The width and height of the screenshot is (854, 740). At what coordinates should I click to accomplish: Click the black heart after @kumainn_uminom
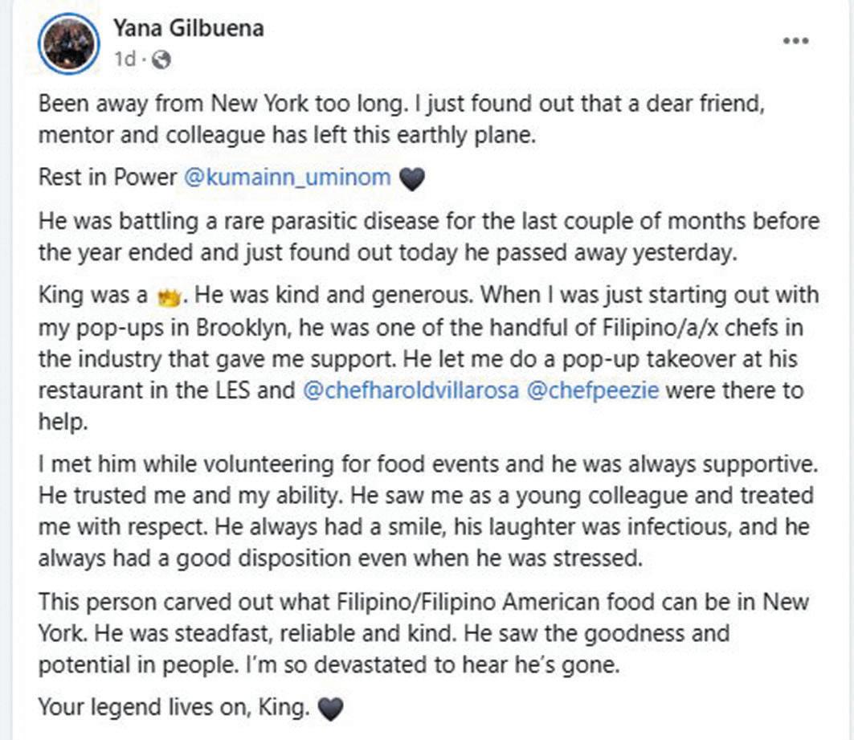pyautogui.click(x=411, y=178)
